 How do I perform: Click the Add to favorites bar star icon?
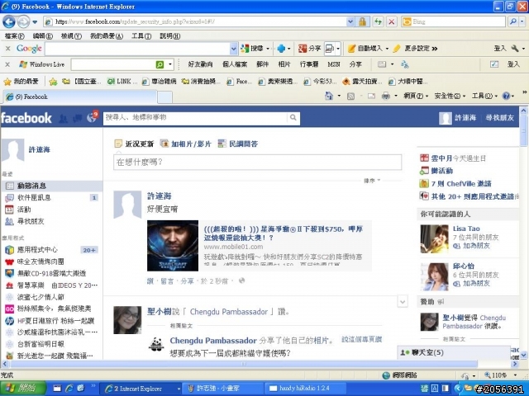(x=53, y=81)
